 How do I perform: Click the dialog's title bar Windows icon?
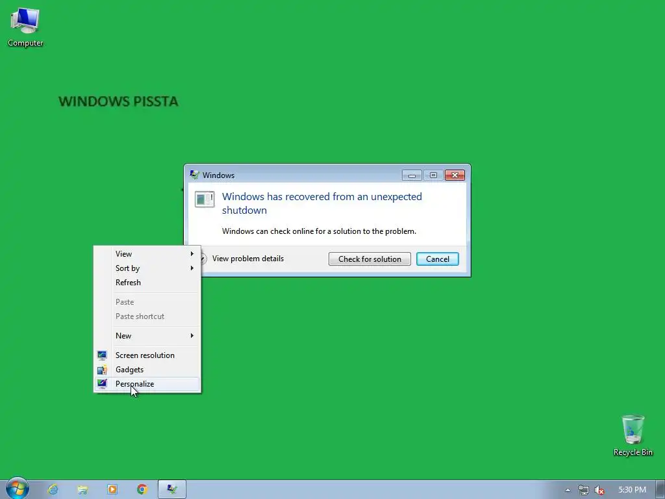(x=195, y=175)
